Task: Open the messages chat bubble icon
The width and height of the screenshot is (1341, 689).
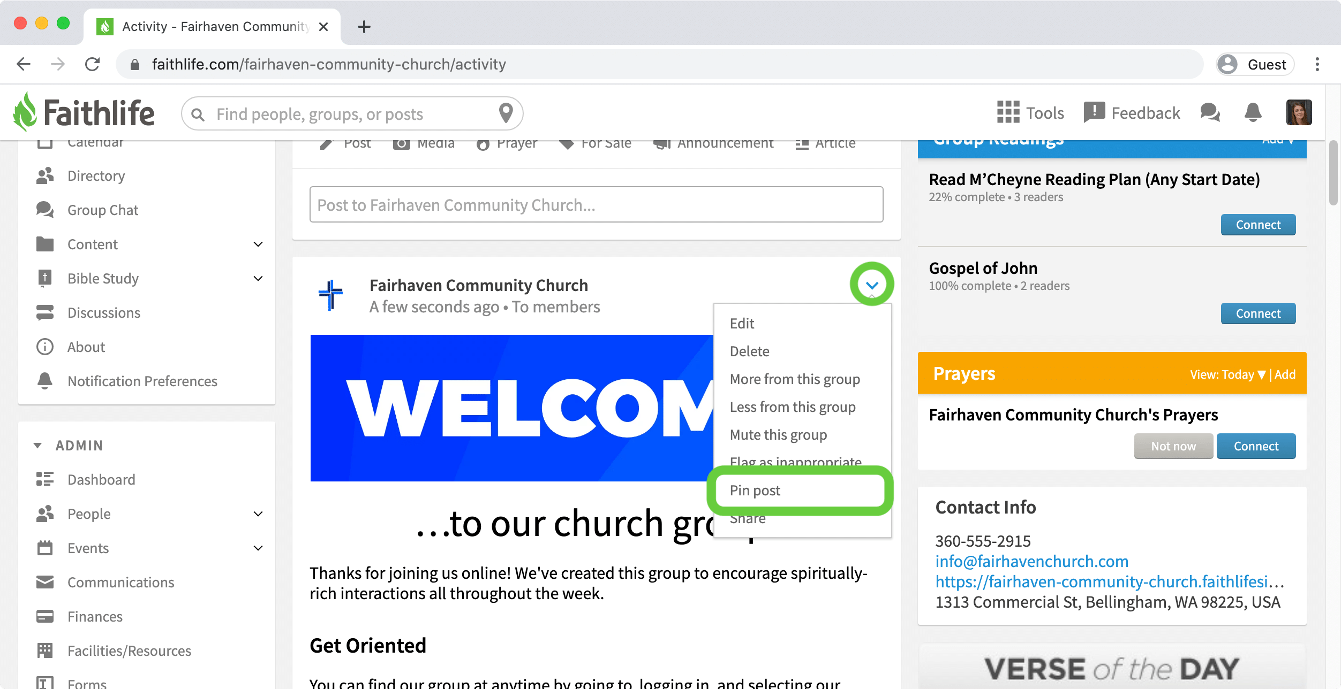Action: pos(1210,113)
